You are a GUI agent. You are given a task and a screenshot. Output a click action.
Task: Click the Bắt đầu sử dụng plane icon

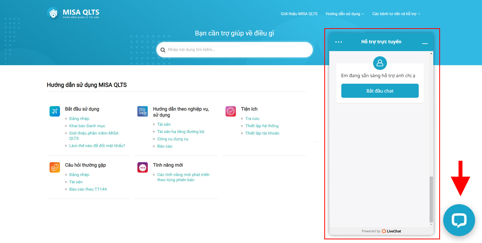point(55,111)
